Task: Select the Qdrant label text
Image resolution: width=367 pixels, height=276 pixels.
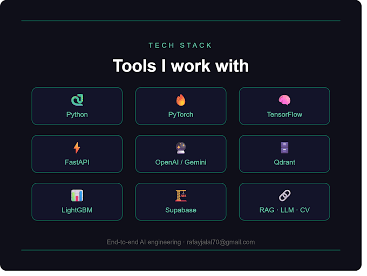Action: point(284,162)
